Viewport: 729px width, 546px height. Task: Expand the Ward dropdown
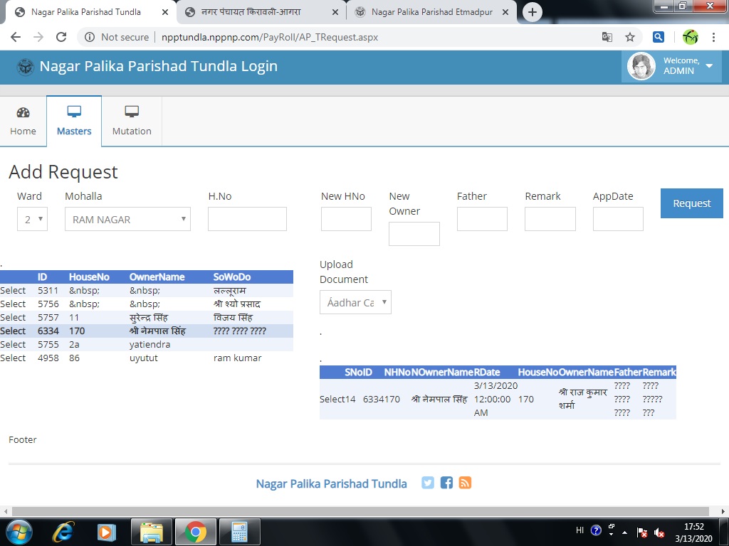coord(32,219)
